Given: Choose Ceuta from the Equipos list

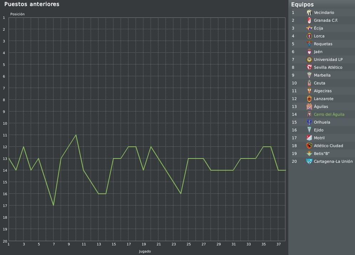Looking at the screenshot, I should click(x=319, y=83).
